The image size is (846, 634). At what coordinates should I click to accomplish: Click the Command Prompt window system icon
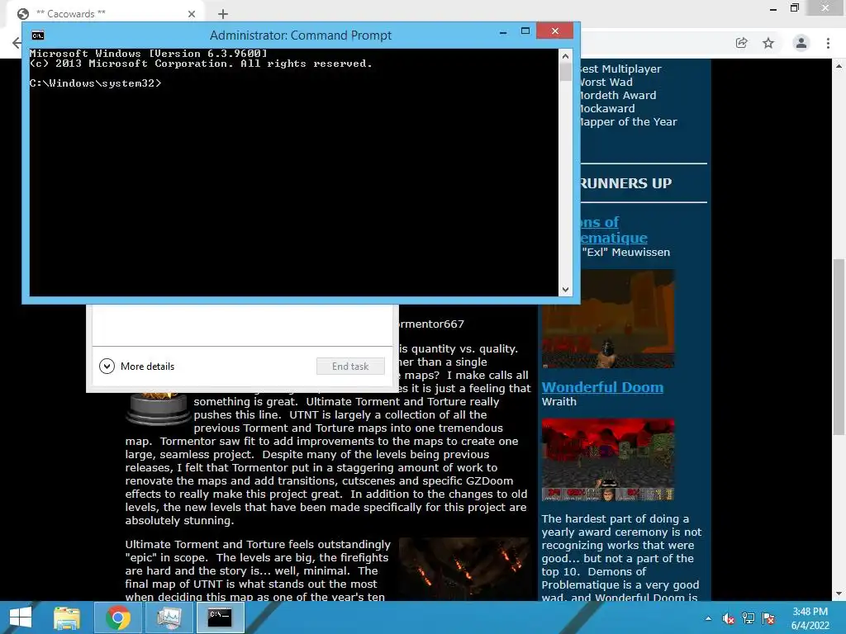[x=38, y=35]
